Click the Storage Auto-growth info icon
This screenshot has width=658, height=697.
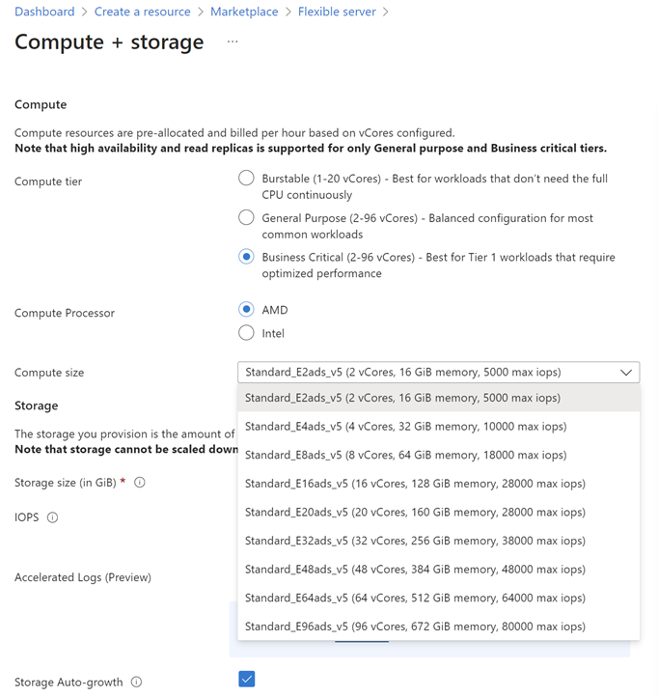137,683
